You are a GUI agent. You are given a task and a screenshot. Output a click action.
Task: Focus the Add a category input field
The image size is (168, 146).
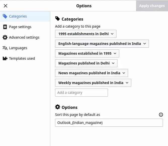[81, 93]
